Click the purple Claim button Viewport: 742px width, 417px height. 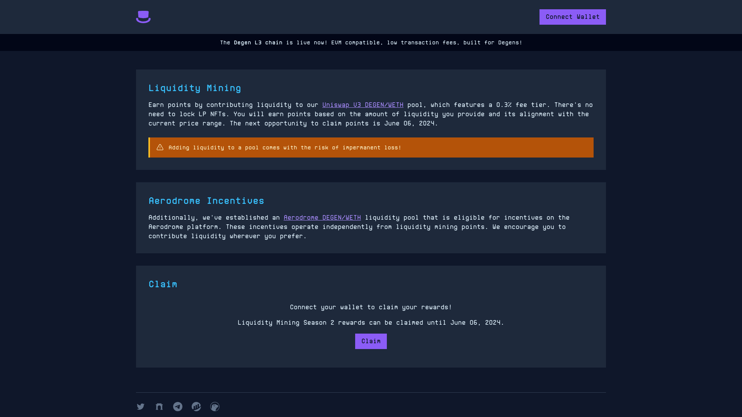click(x=371, y=341)
